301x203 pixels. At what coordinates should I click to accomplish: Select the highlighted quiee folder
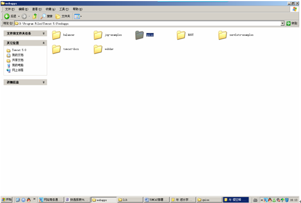coord(145,35)
